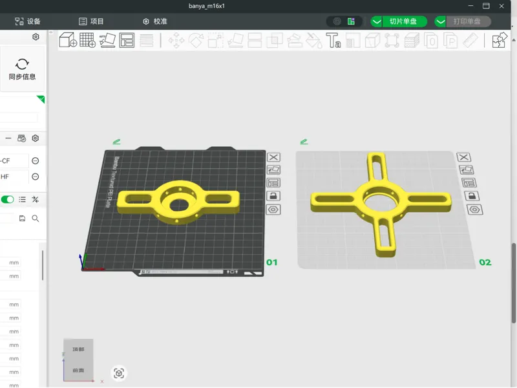Switch to the sliced preview view toggle
Image resolution: width=517 pixels, height=388 pixels.
[x=351, y=21]
